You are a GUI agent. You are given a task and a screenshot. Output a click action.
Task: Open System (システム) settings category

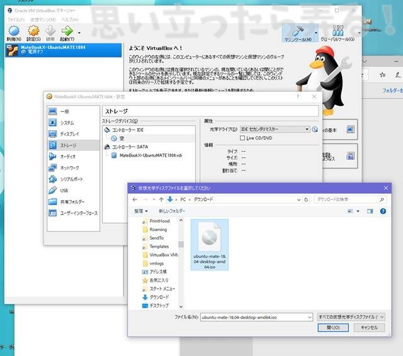click(x=73, y=123)
